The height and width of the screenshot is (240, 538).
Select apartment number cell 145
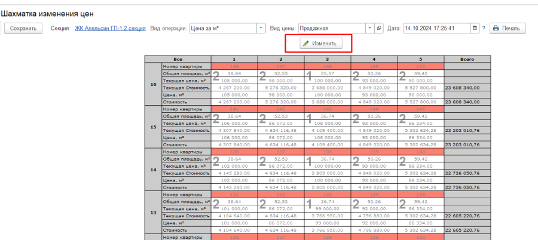click(421, 109)
